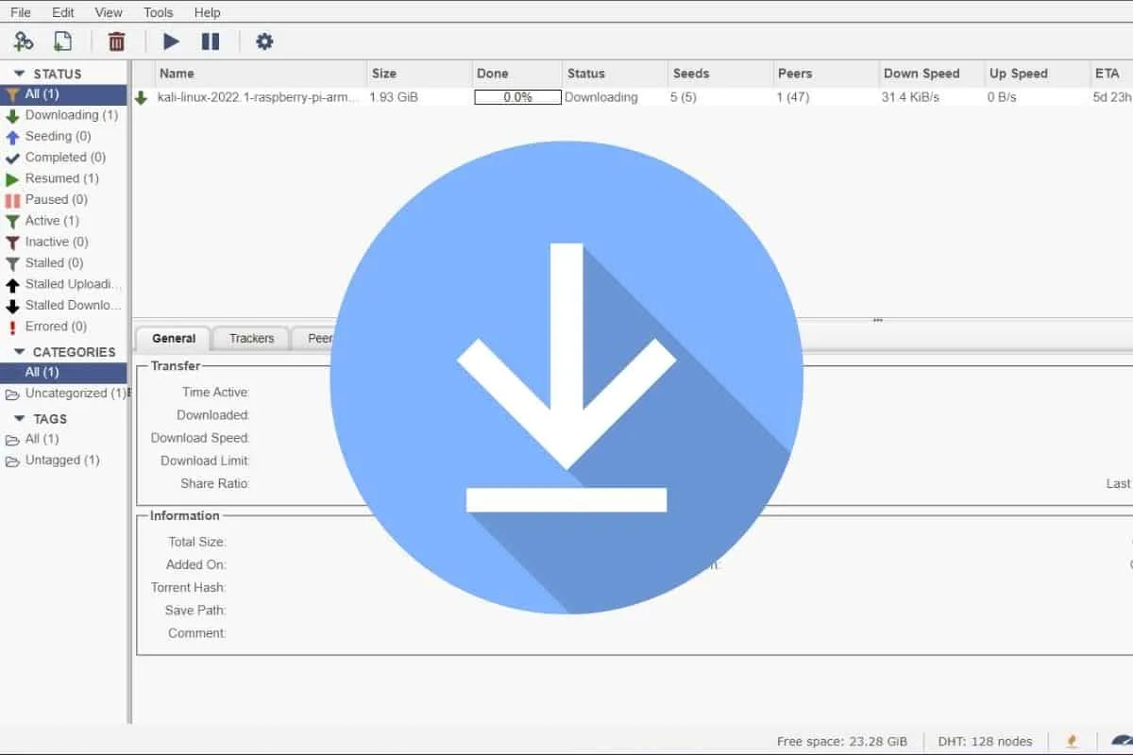This screenshot has width=1133, height=755.
Task: Click the 0 B/s up speed cell
Action: [x=1002, y=97]
